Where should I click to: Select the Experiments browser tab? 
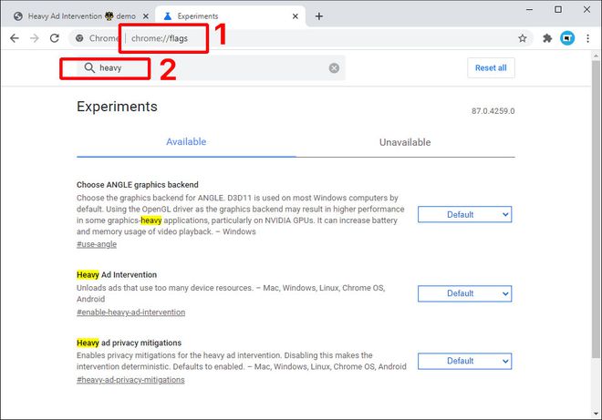[x=231, y=16]
